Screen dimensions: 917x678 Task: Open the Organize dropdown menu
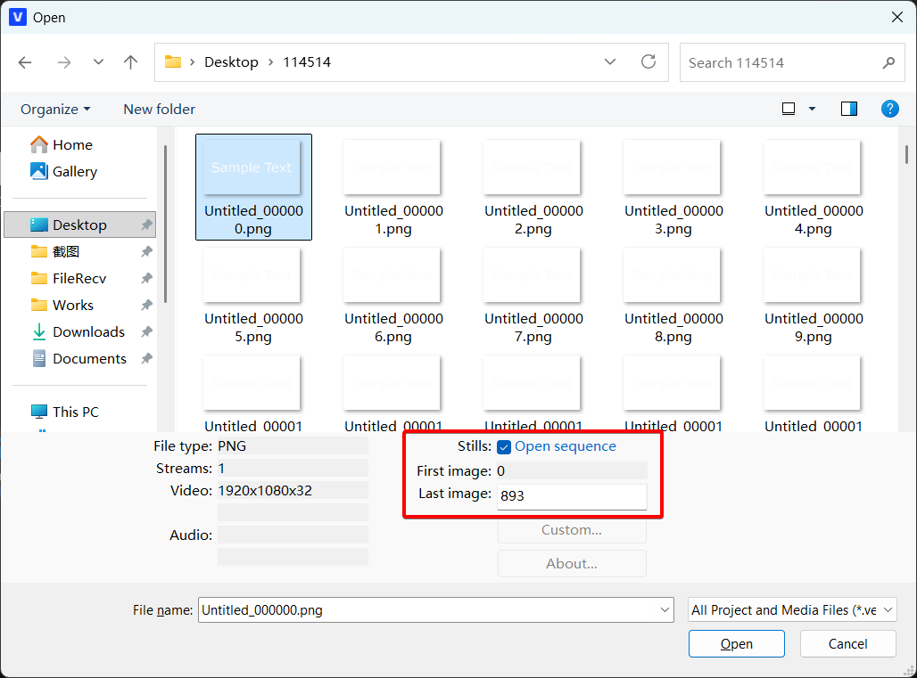(55, 109)
